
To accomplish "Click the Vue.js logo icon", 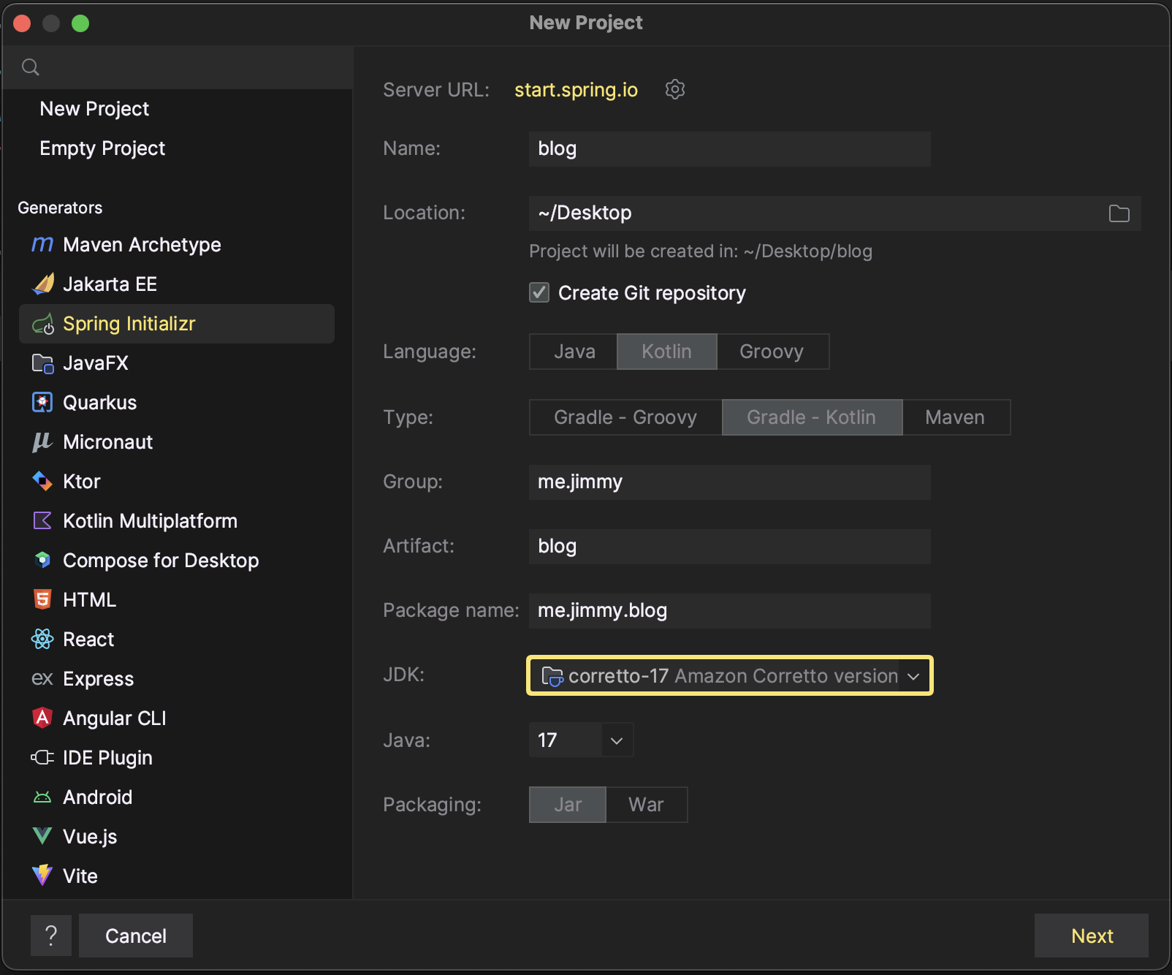I will (x=42, y=837).
